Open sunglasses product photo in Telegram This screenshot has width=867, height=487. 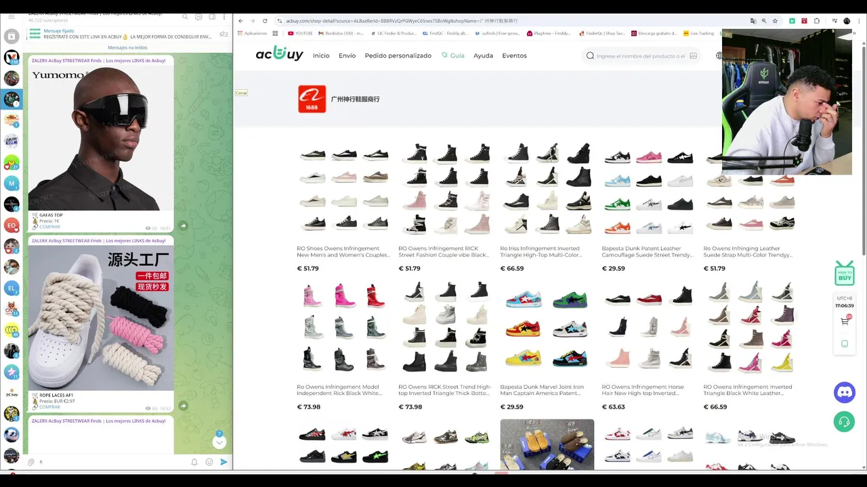tap(100, 137)
